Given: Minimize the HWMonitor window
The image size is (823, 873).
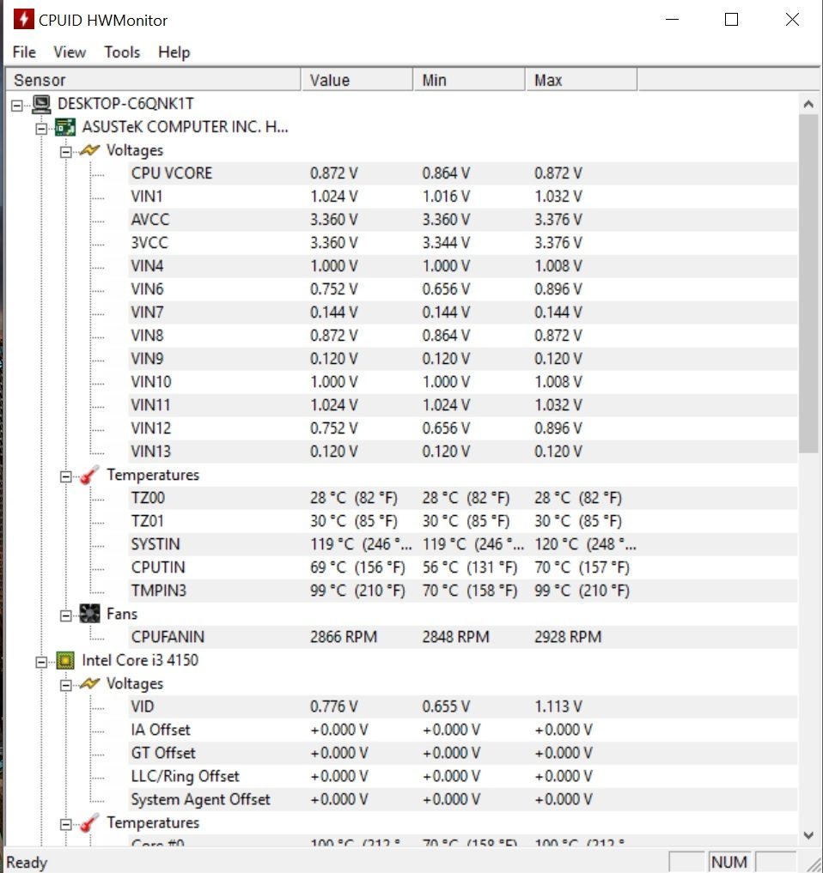Looking at the screenshot, I should 672,20.
